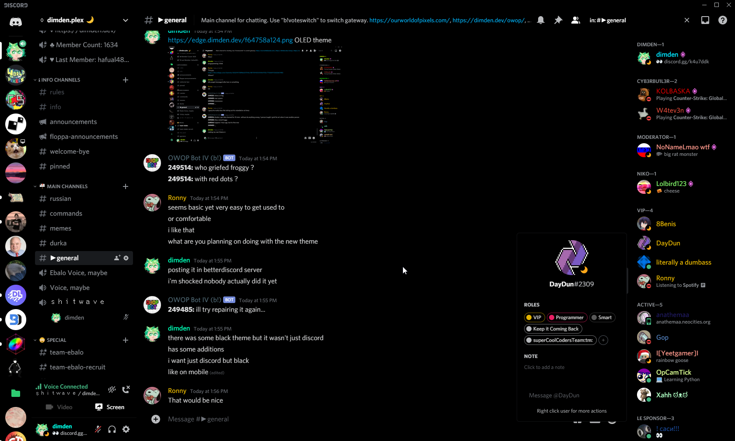The image size is (735, 441).
Task: Open inbox icon in top bar
Action: click(705, 20)
